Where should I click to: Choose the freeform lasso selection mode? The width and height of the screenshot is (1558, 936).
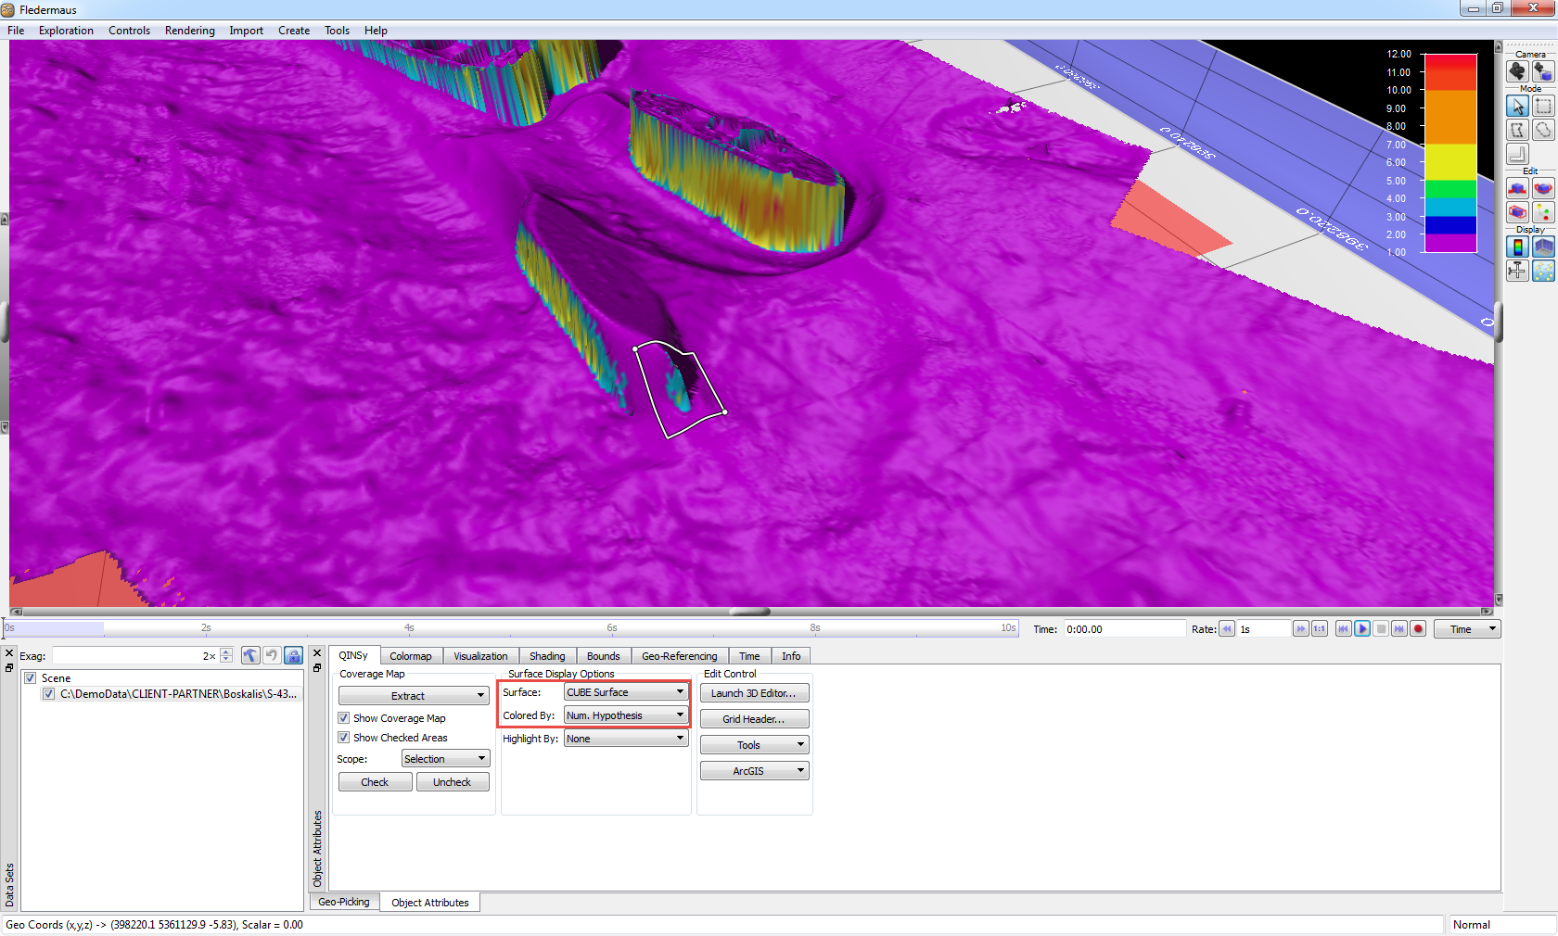point(1542,131)
